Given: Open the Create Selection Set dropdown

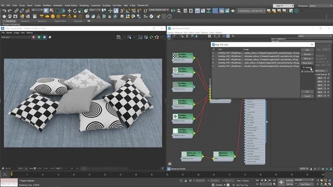Looking at the screenshot, I should tap(159, 10).
